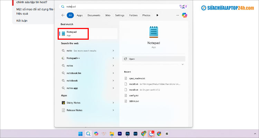This screenshot has height=138, width=259.
Task: Click the Windows Start button on taskbar
Action: click(x=80, y=134)
